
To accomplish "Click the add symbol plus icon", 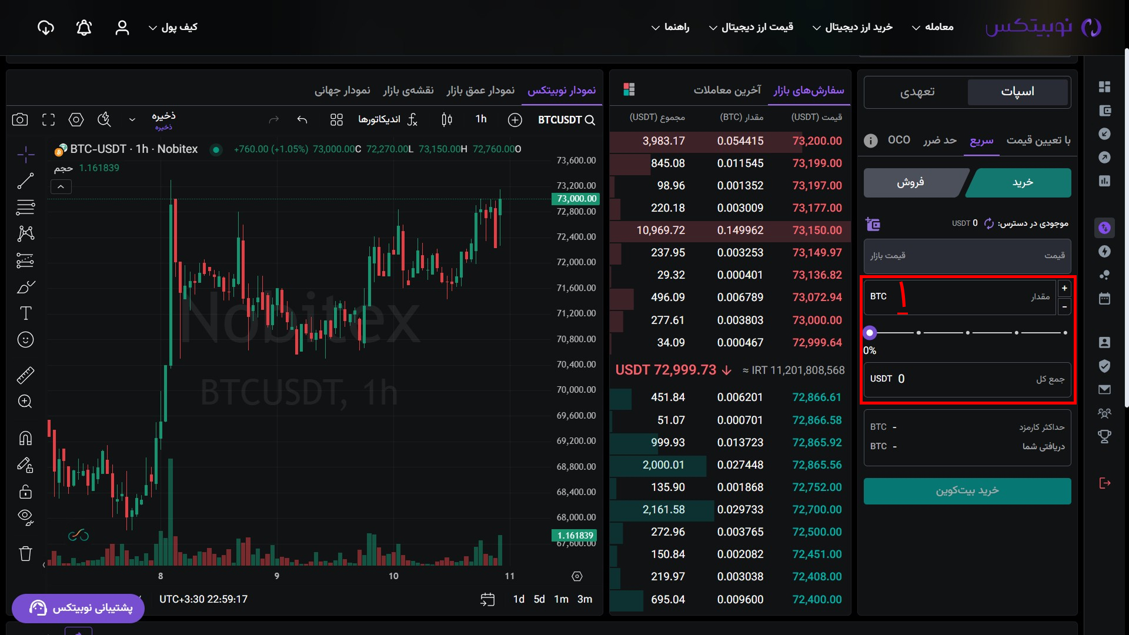I will coord(515,120).
